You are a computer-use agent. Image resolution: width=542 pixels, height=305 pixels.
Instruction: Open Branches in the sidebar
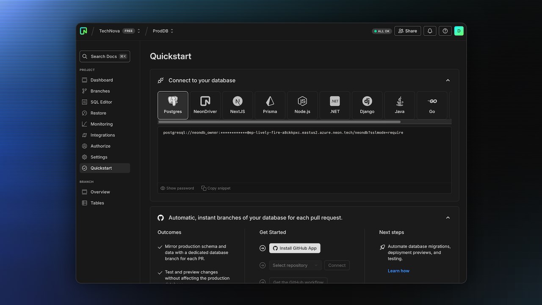click(x=105, y=91)
